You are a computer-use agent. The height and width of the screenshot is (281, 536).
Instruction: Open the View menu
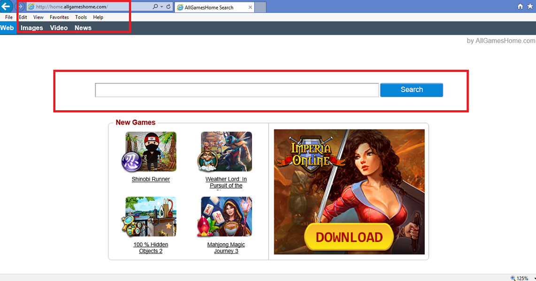[x=38, y=17]
